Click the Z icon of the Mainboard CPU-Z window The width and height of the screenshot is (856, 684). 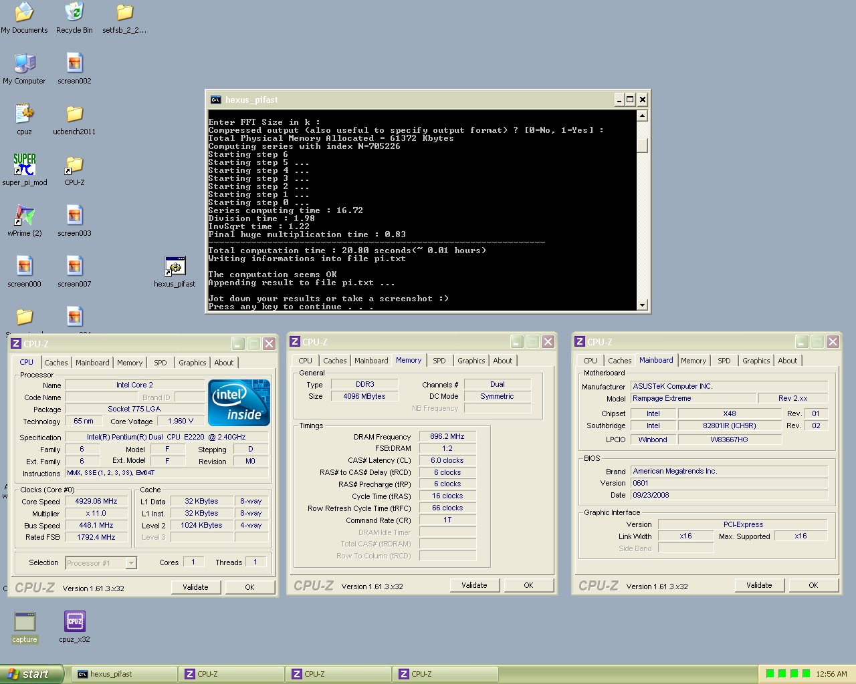[x=580, y=342]
